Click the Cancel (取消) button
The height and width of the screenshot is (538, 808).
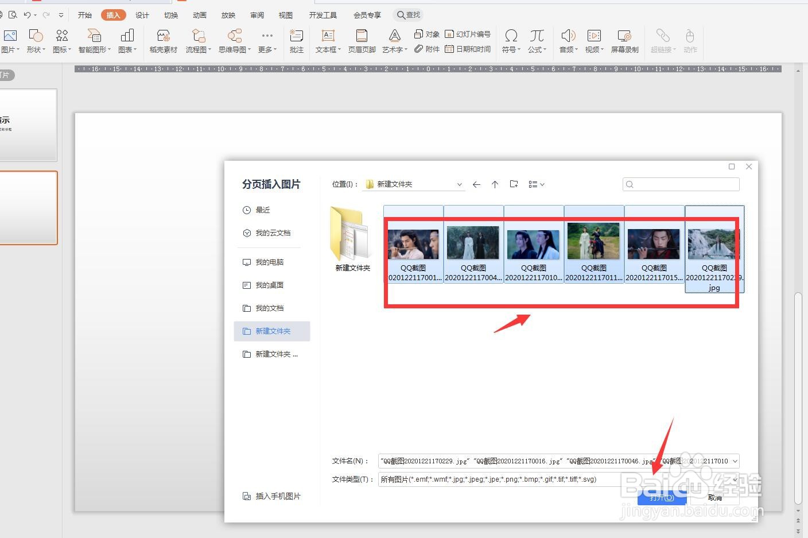coord(715,498)
